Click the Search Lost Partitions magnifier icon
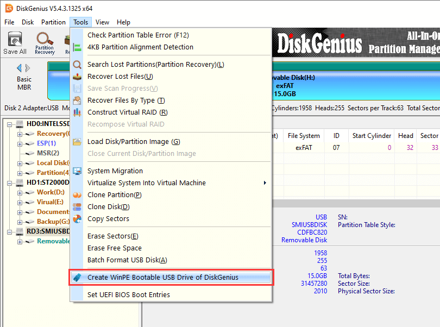The height and width of the screenshot is (327, 440). point(77,65)
